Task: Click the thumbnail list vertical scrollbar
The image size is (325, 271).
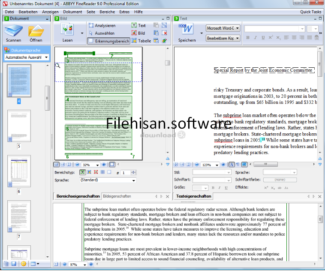Action: coord(47,98)
